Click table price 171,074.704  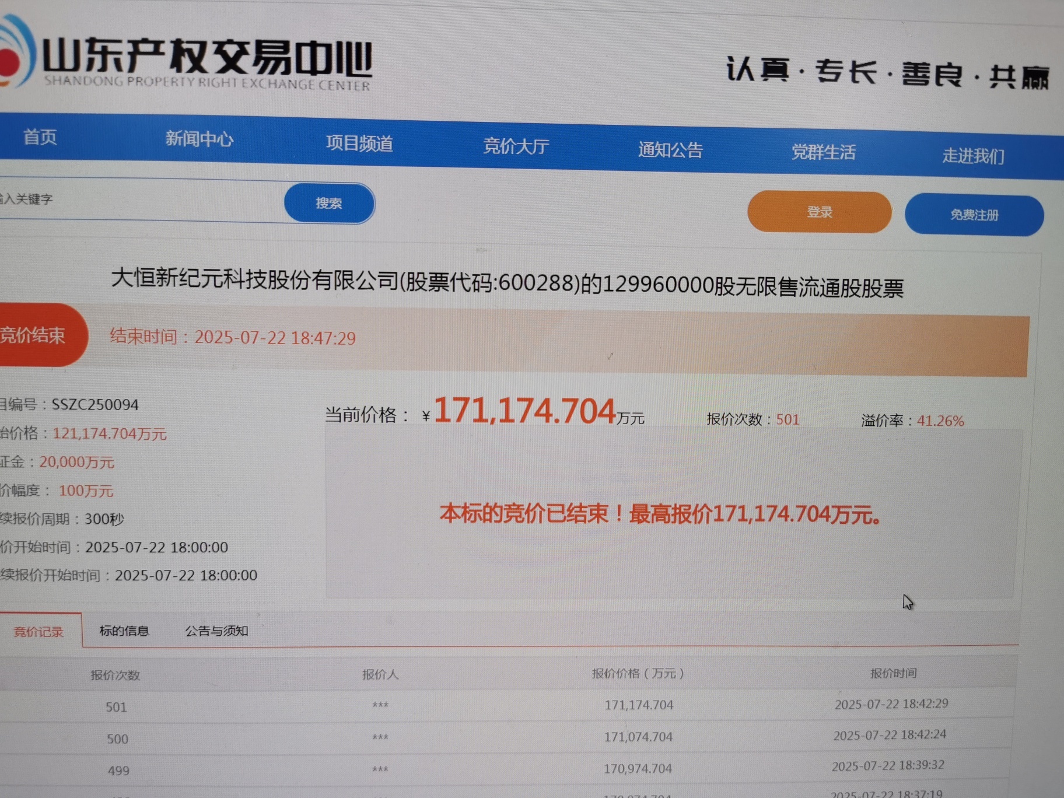tap(638, 737)
